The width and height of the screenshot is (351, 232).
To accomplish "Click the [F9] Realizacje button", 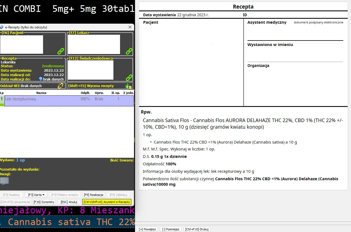I will (x=94, y=195).
